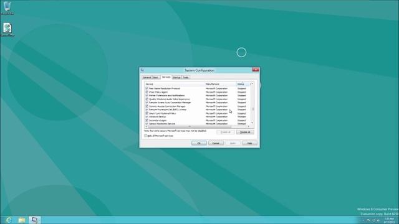Click the Cancel button
Viewport: 399px width, 224px height.
[216, 143]
